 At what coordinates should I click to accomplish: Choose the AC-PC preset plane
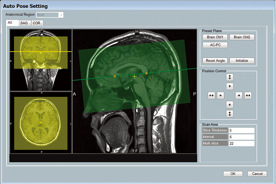215,45
